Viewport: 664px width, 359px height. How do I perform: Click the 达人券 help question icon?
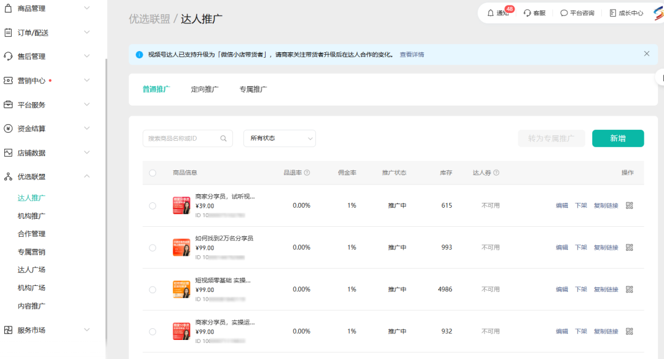(496, 173)
